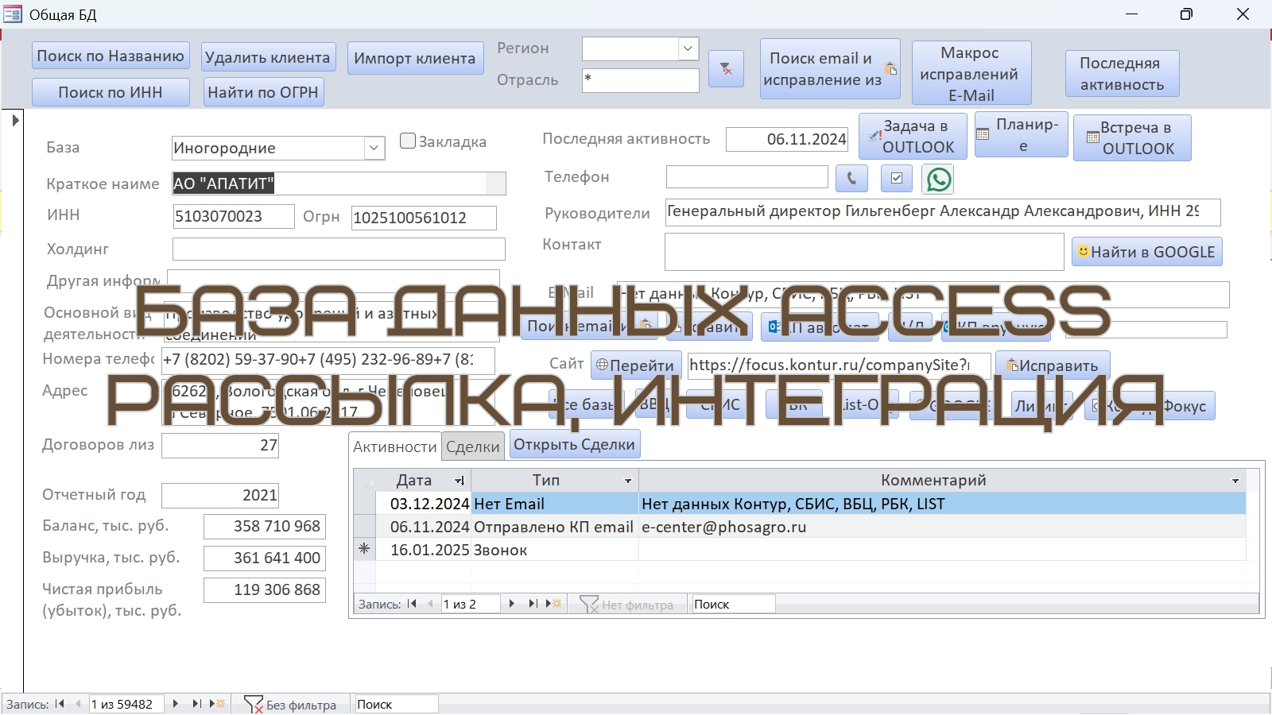Click the clear filter funnel icon
This screenshot has width=1272, height=715.
726,69
